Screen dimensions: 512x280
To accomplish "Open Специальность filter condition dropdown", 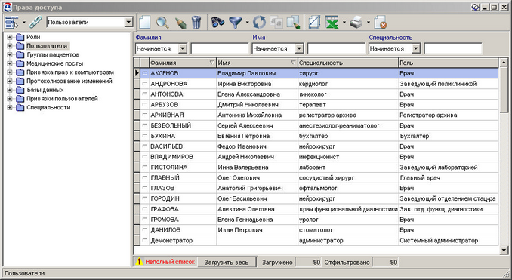I will click(415, 48).
